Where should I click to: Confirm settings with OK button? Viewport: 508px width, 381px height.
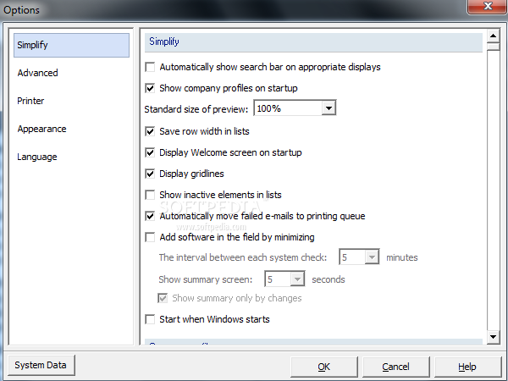324,367
